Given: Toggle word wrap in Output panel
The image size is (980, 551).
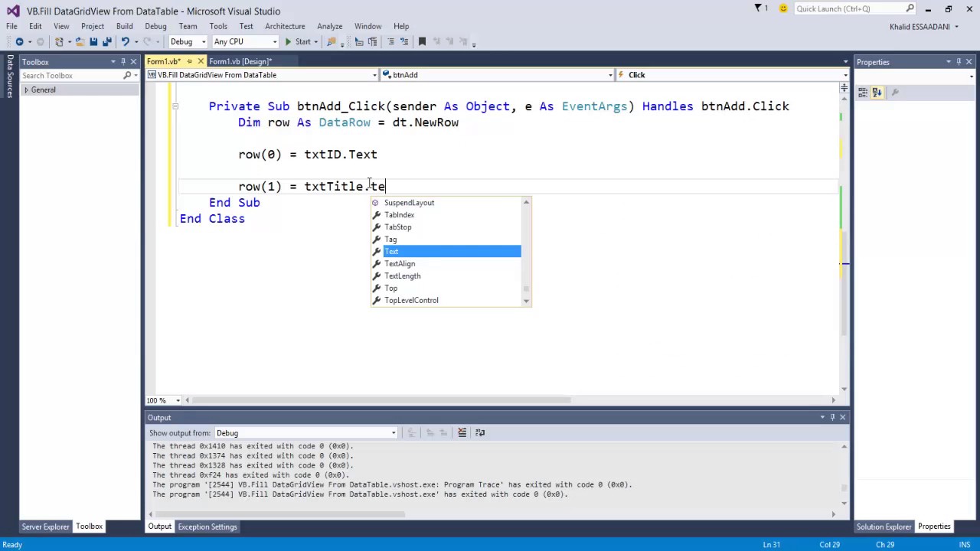Looking at the screenshot, I should click(x=480, y=432).
